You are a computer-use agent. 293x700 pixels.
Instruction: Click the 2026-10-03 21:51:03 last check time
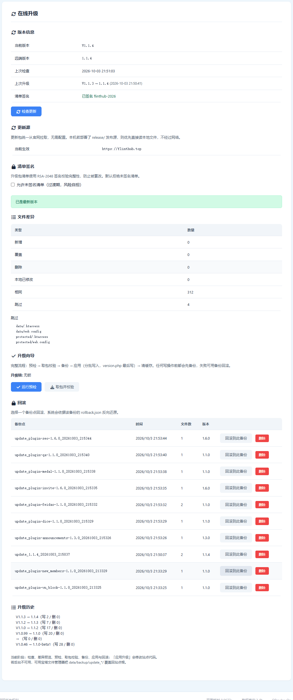pos(98,71)
